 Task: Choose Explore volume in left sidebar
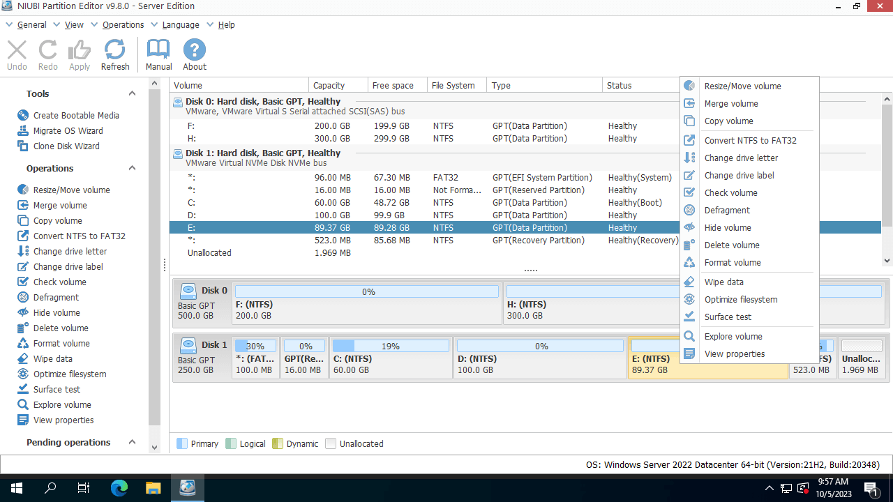point(54,405)
